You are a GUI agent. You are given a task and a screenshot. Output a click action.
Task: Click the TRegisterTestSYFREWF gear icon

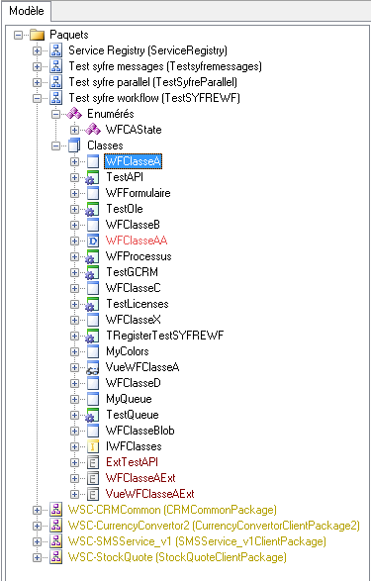[x=92, y=337]
